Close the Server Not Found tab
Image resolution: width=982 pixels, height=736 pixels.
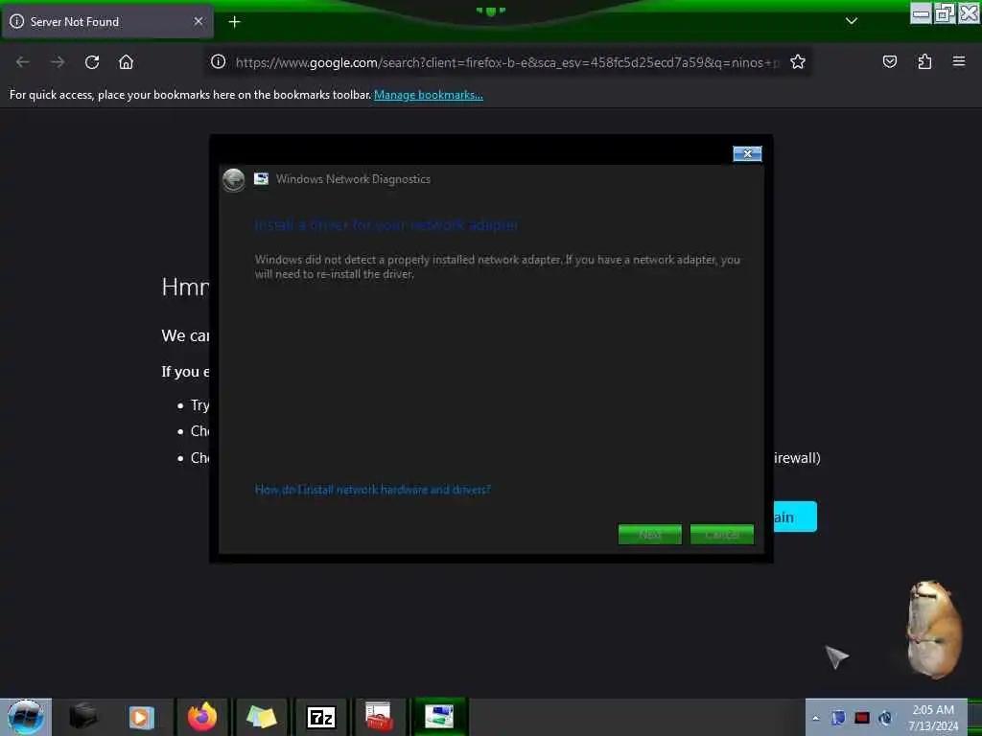(x=199, y=21)
